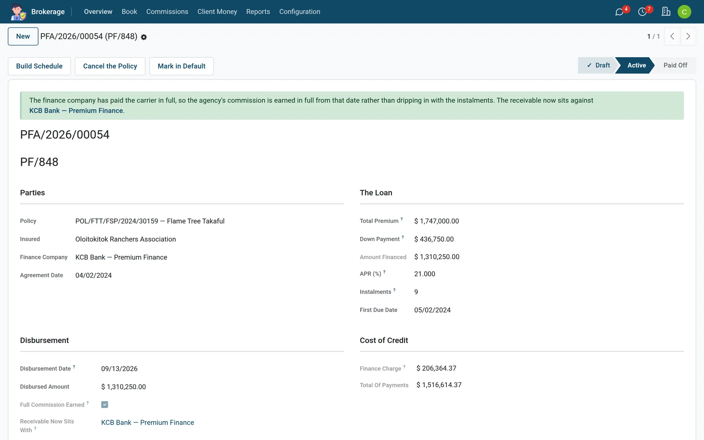The width and height of the screenshot is (704, 440).
Task: Show help tooltip for Receivable Now Sits With
Action: [x=35, y=428]
